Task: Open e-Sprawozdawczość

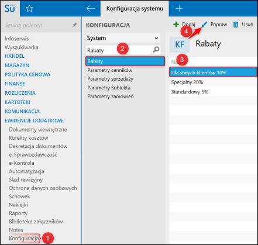Action: pos(33,154)
